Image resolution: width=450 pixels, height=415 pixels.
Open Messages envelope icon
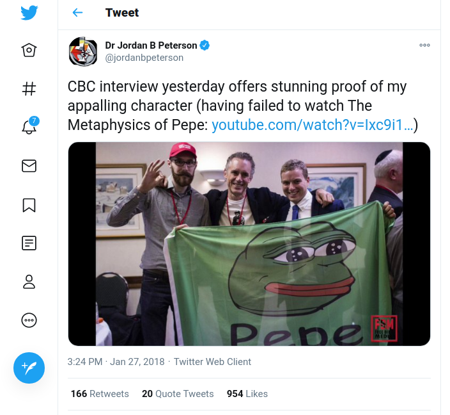tap(29, 166)
